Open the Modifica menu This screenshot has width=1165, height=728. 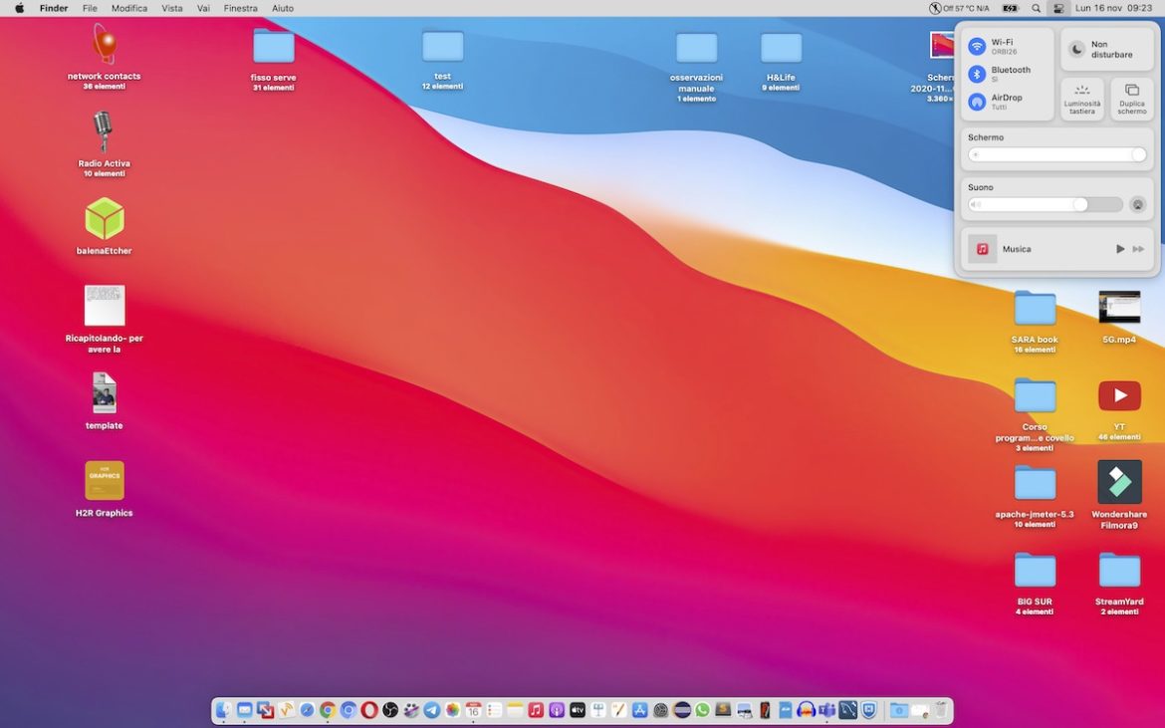click(129, 8)
